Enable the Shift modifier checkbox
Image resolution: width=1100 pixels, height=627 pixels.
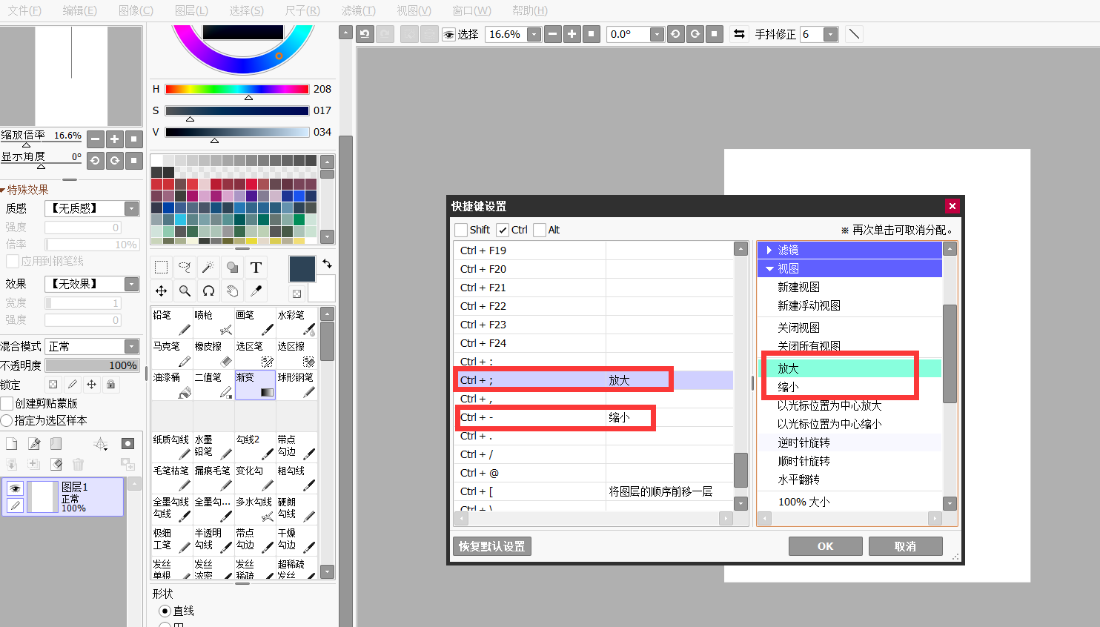(460, 230)
